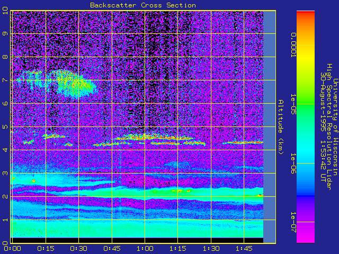Select the "1e-06" colorbar scale label

(x=293, y=164)
